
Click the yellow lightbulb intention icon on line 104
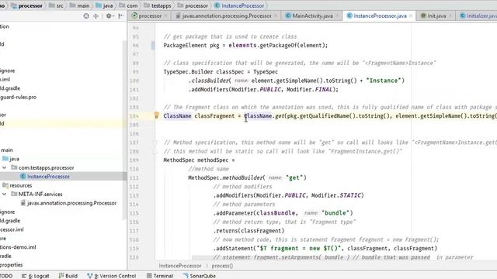click(156, 115)
